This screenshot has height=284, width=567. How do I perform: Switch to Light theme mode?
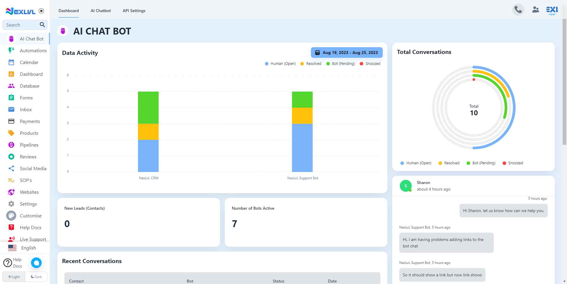14,277
